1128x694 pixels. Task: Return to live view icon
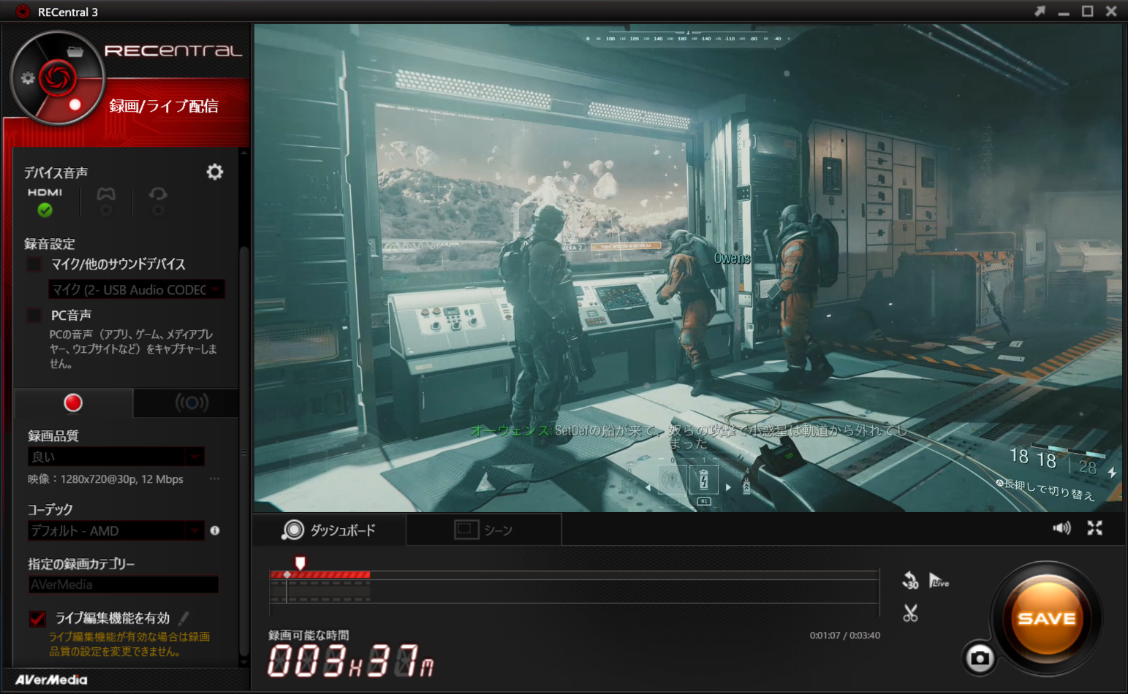coord(939,581)
